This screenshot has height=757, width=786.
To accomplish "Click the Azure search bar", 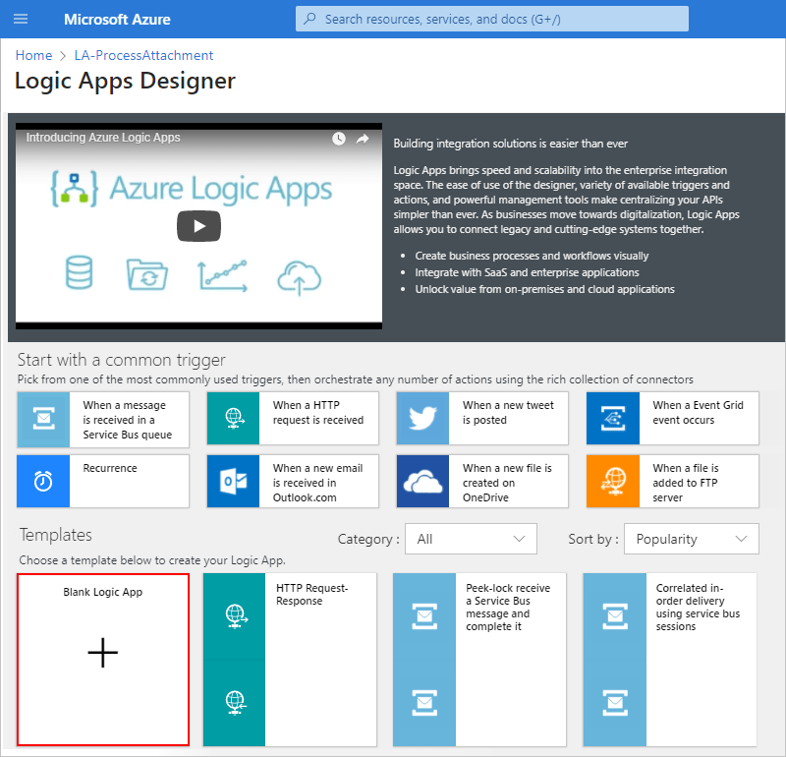I will pos(491,19).
